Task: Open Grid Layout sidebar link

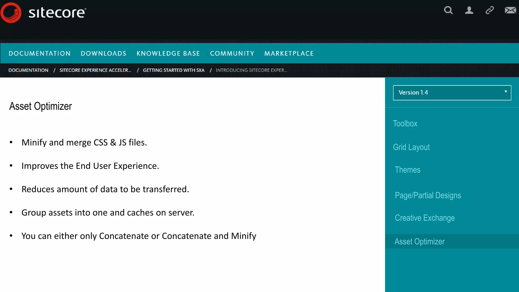Action: tap(411, 147)
